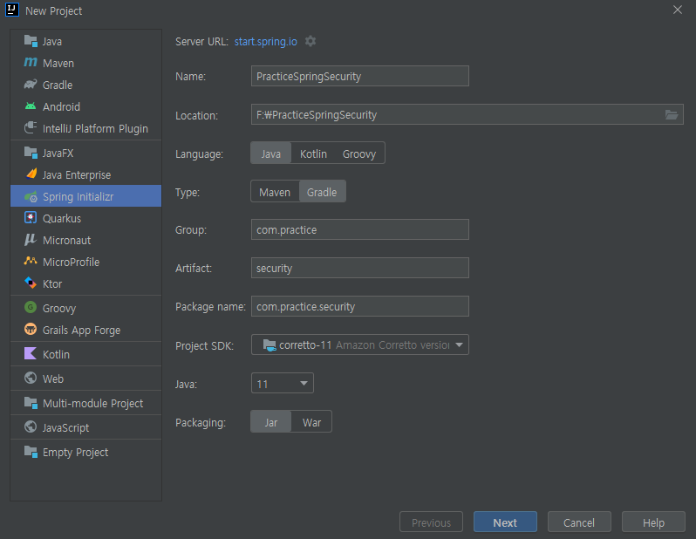696x539 pixels.
Task: Click the Spring Initializr leaf icon
Action: (31, 196)
